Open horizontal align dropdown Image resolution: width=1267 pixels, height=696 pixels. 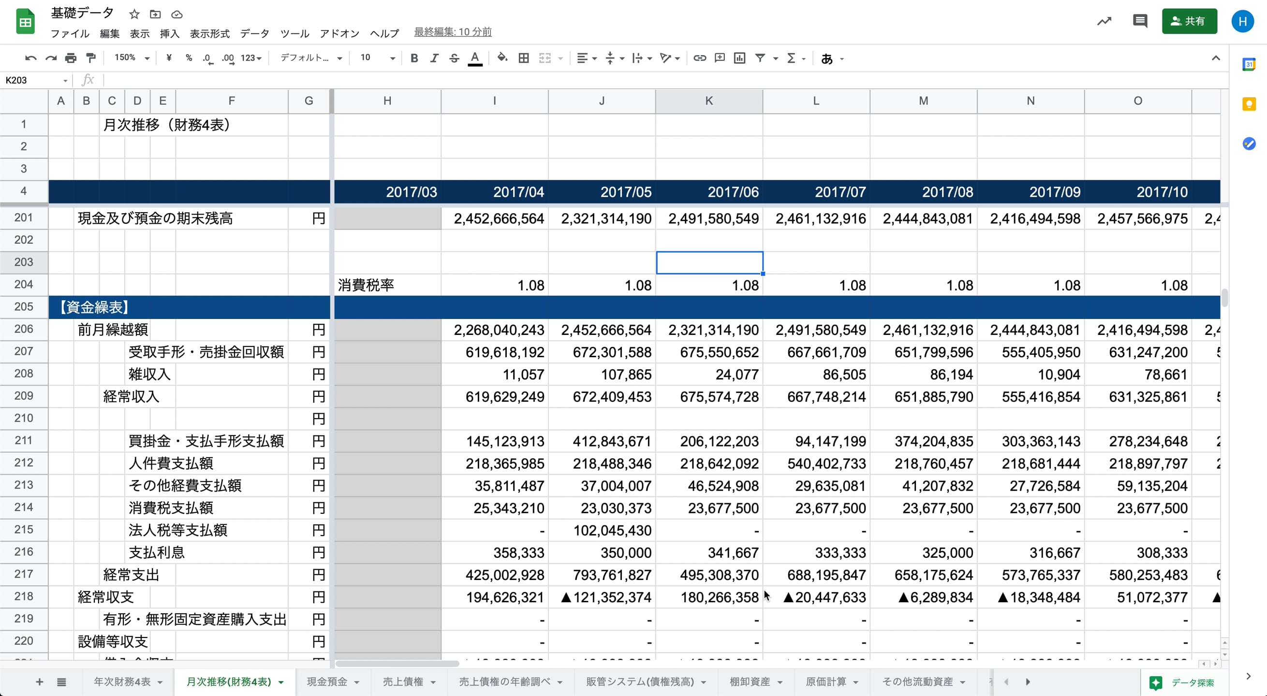point(586,58)
